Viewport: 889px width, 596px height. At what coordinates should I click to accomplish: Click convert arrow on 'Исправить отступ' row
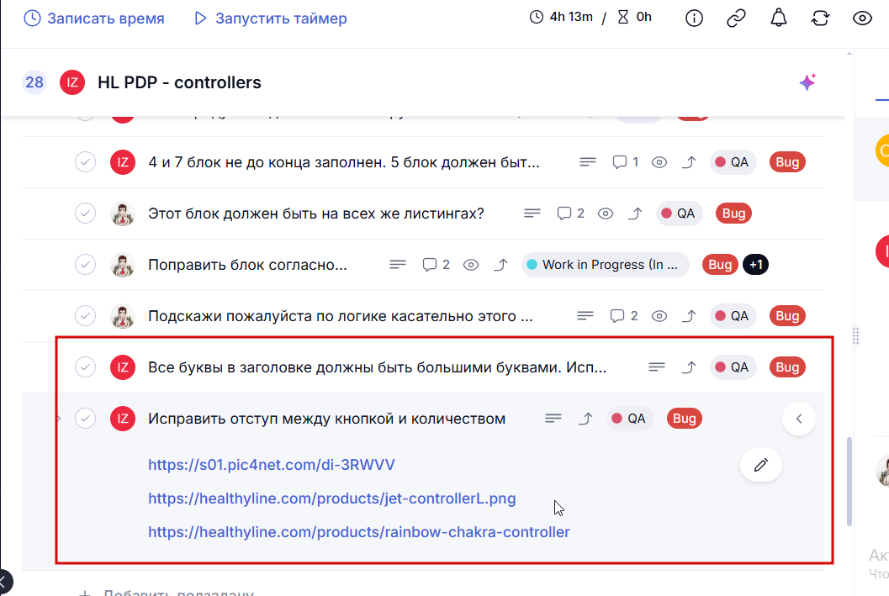click(585, 419)
